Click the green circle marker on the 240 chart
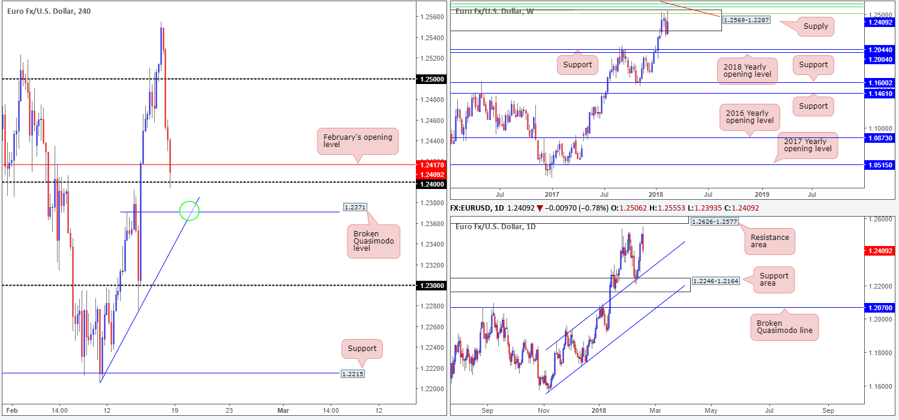The height and width of the screenshot is (420, 899). point(189,211)
